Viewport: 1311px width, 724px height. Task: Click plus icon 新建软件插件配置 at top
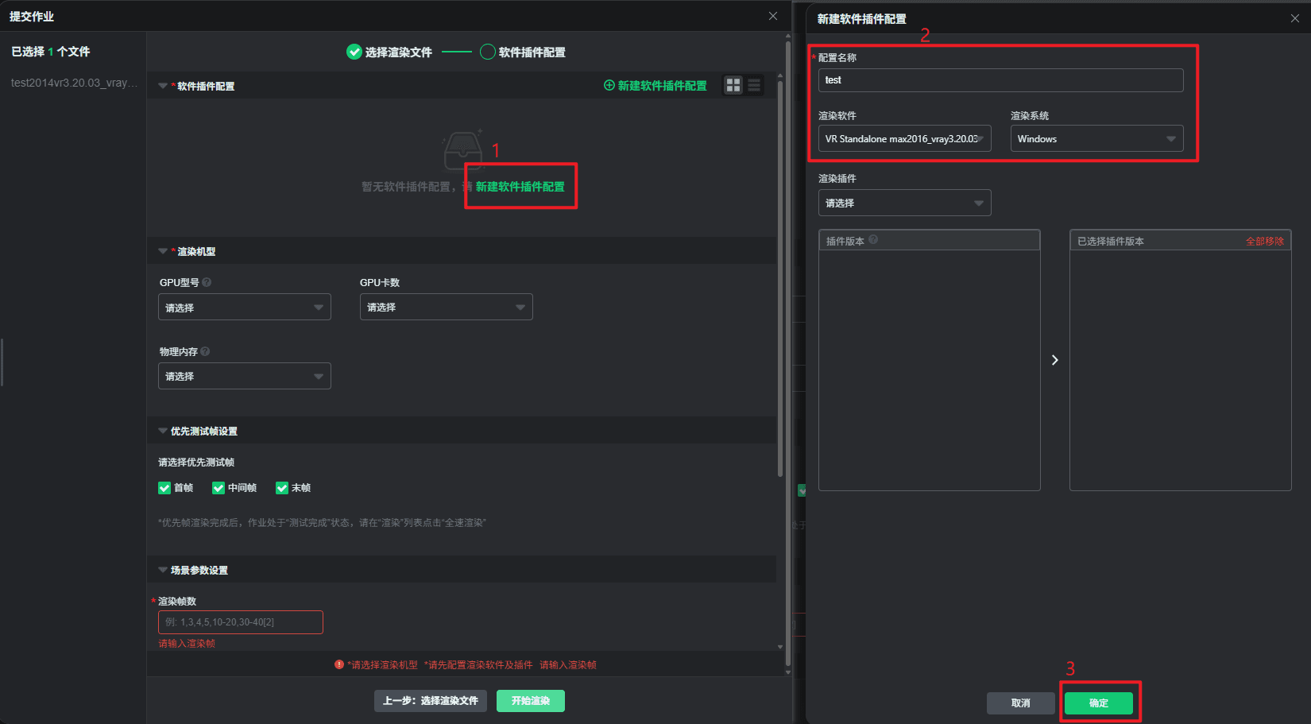pos(609,85)
